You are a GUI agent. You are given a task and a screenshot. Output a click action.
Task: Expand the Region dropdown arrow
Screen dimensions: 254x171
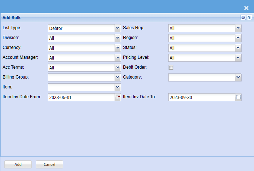click(238, 38)
